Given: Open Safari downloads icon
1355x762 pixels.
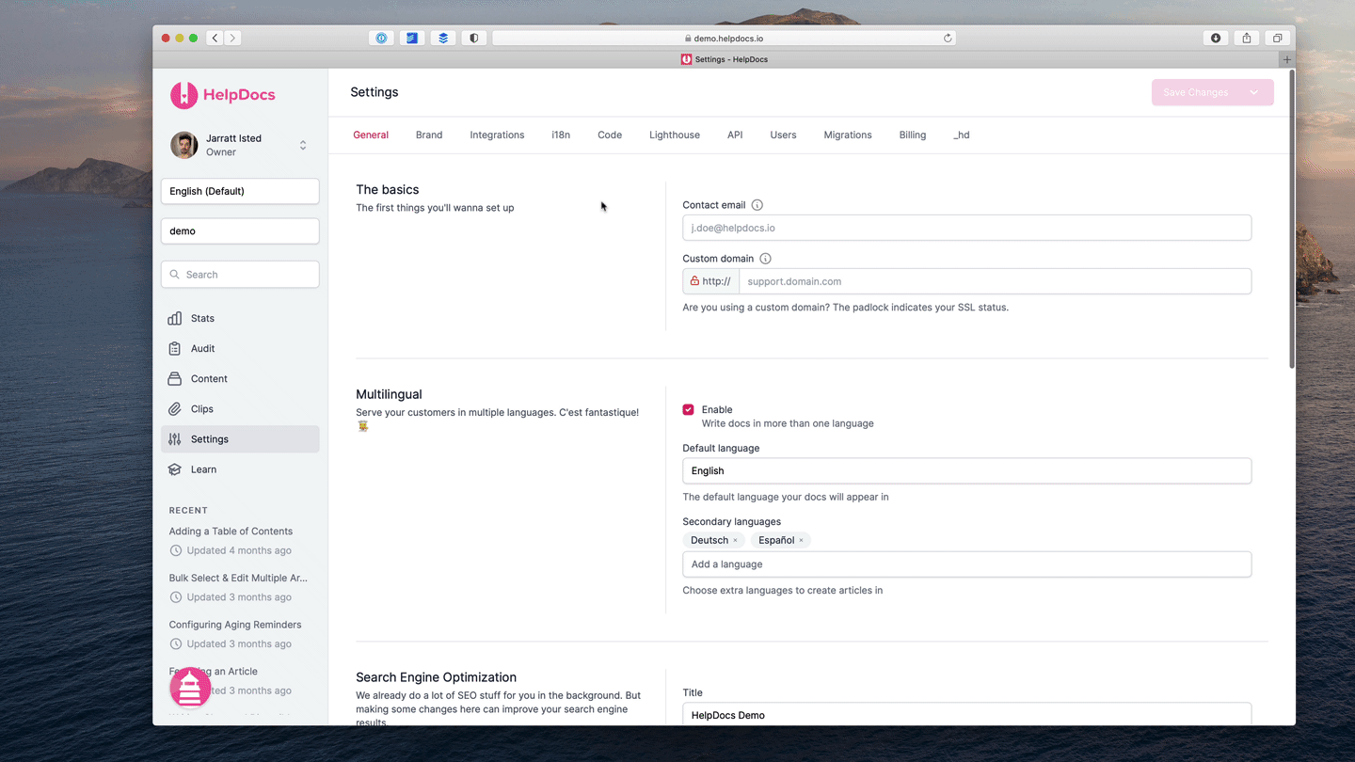Looking at the screenshot, I should pos(1216,38).
